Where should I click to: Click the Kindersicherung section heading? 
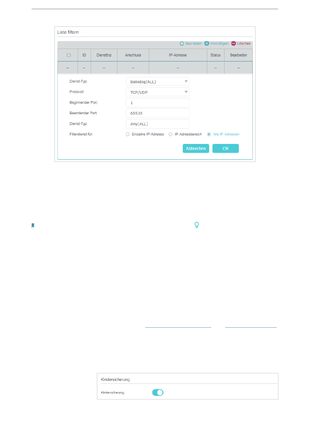pyautogui.click(x=116, y=380)
